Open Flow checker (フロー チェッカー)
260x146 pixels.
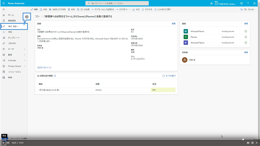[x=247, y=9]
